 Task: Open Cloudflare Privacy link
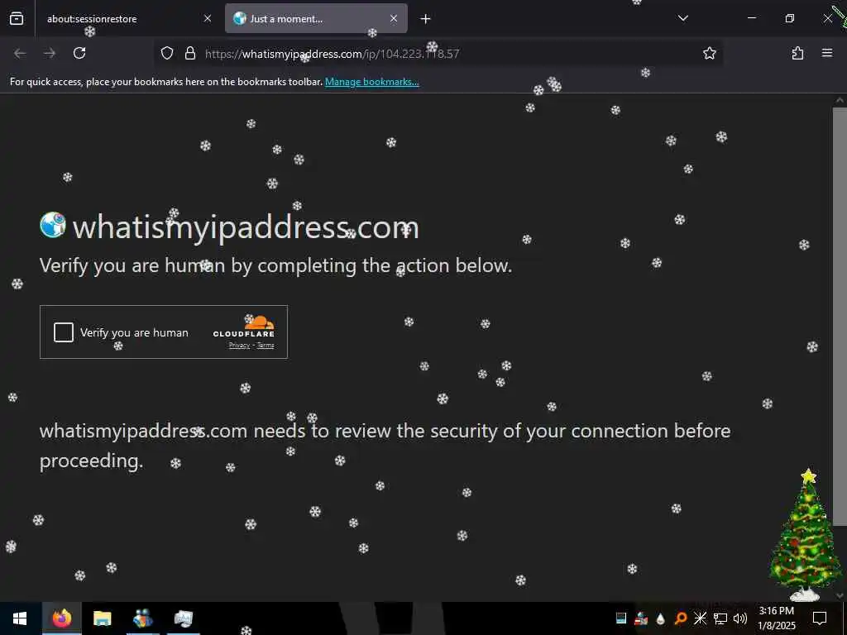[x=239, y=346]
